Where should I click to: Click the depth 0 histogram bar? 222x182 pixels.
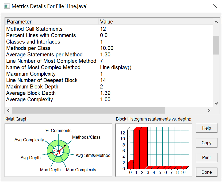130,166
